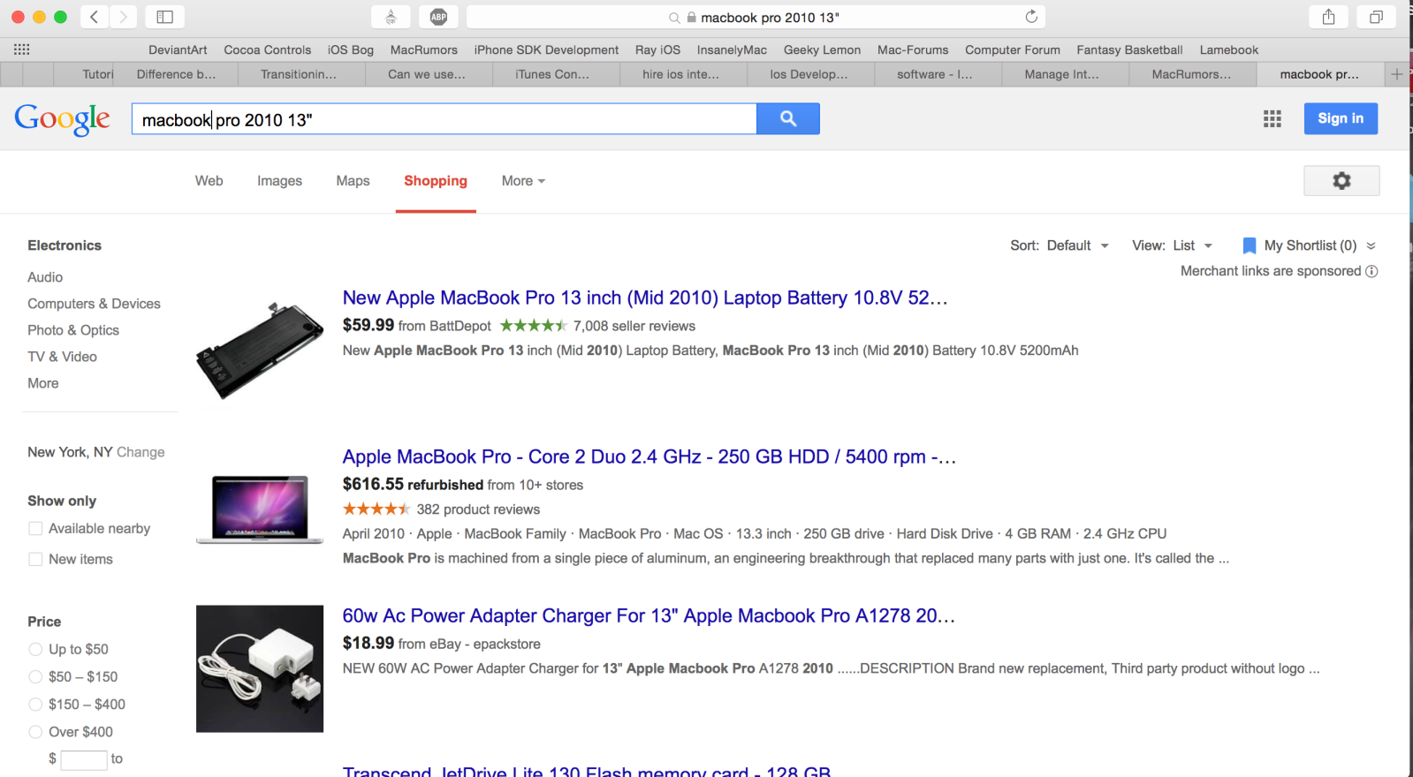Expand More electronics categories
The width and height of the screenshot is (1413, 777).
coord(43,383)
